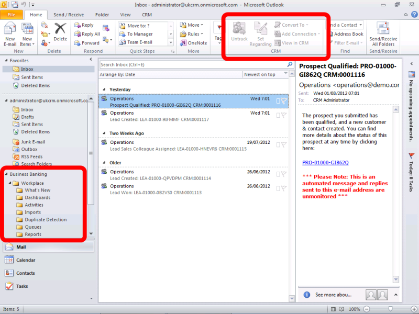Click Reading view icon in status bar
Image resolution: width=419 pixels, height=314 pixels.
click(341, 309)
